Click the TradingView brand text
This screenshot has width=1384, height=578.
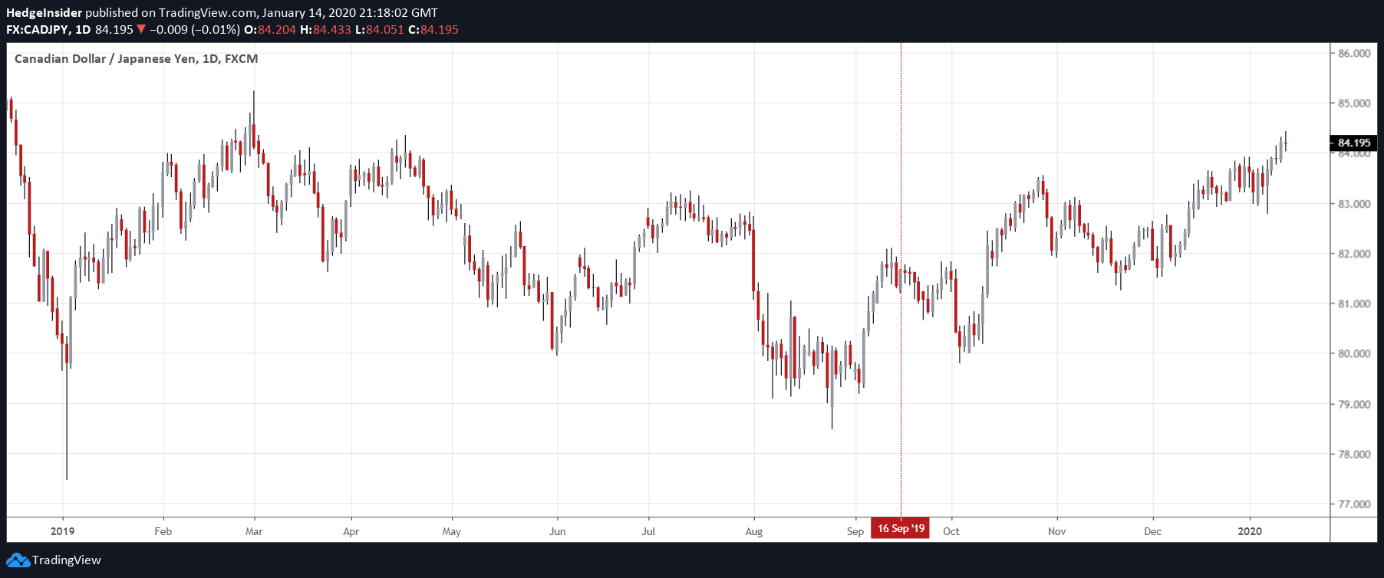click(x=67, y=560)
